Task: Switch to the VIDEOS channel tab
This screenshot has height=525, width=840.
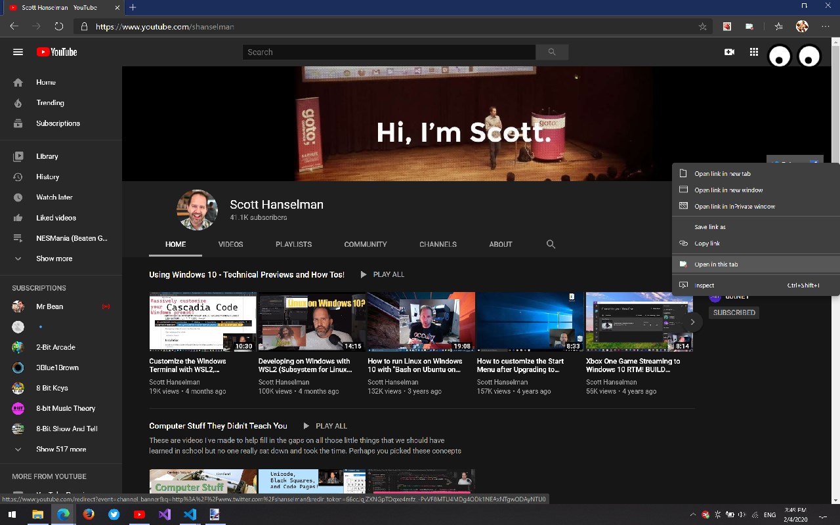Action: 230,244
